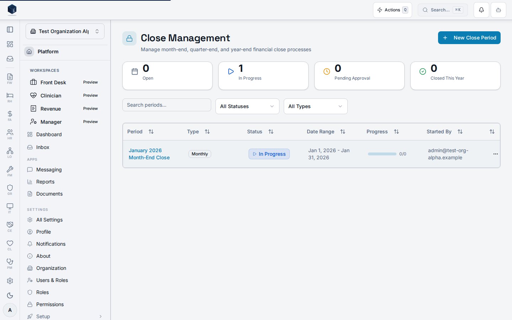
Task: Select the In Progress stat card
Action: (263, 76)
